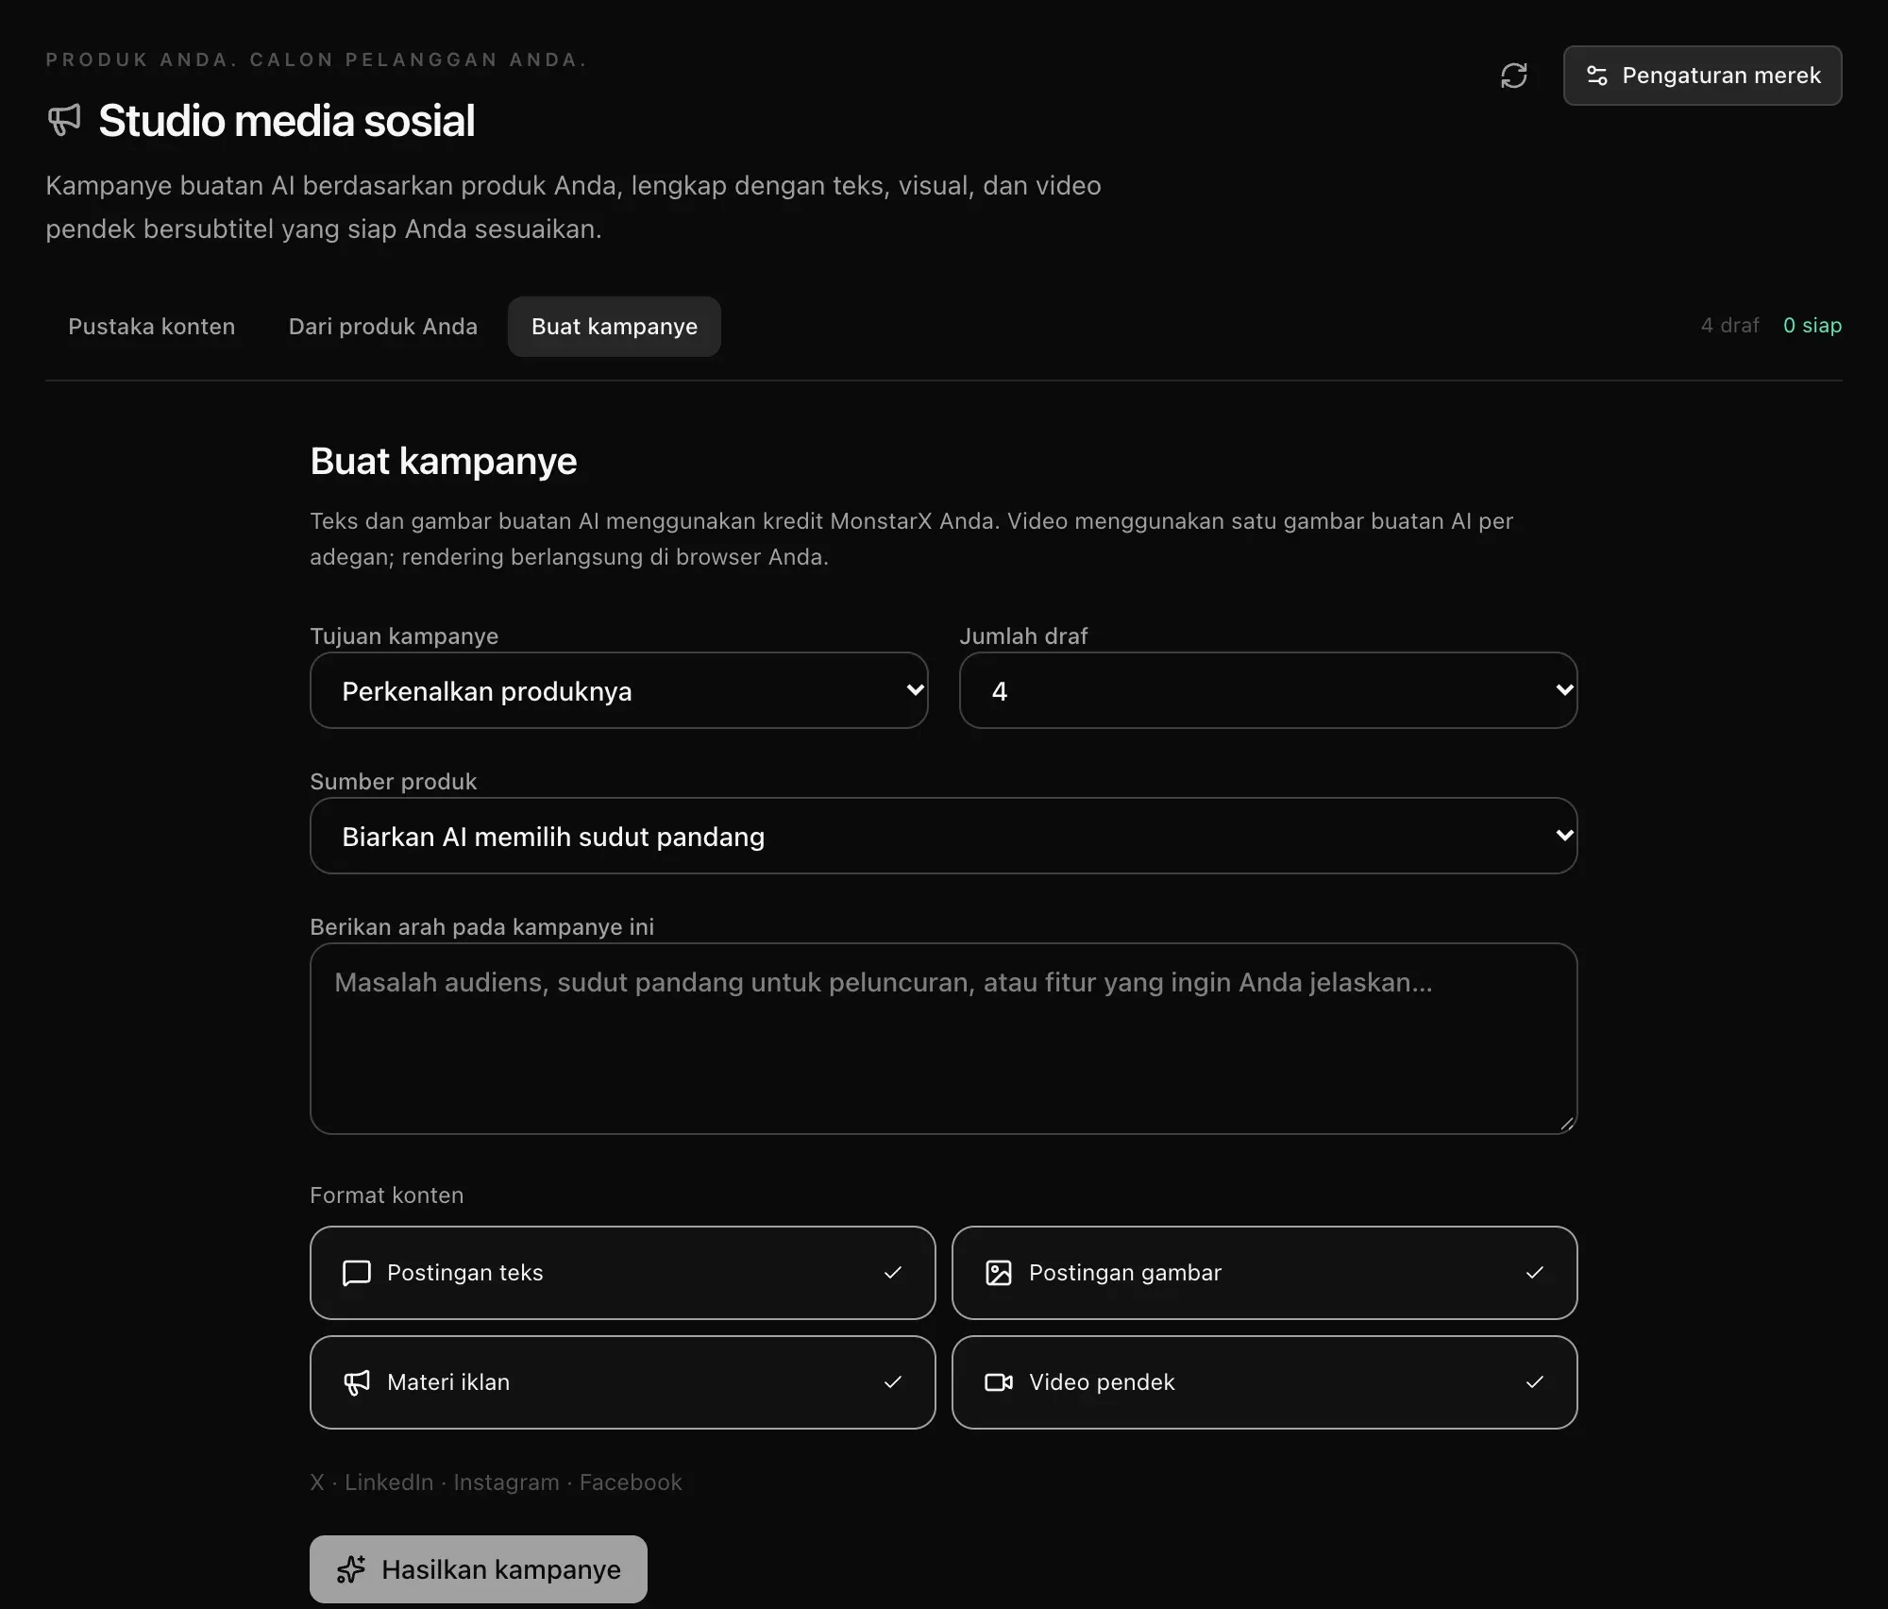Image resolution: width=1888 pixels, height=1609 pixels.
Task: Switch to the Pustaka konten tab
Action: tap(151, 327)
